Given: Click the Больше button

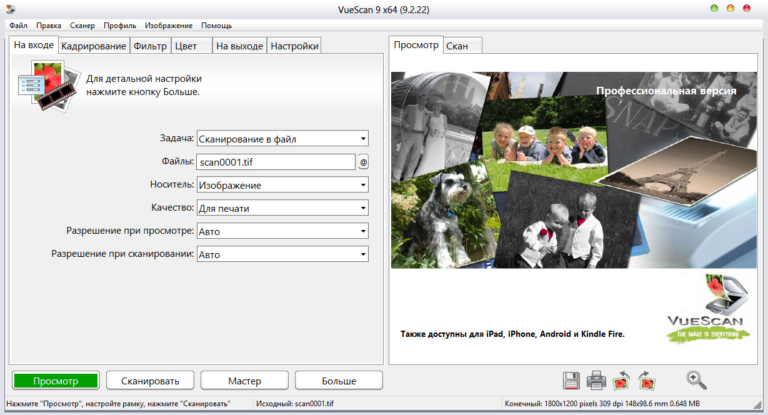Looking at the screenshot, I should tap(339, 381).
